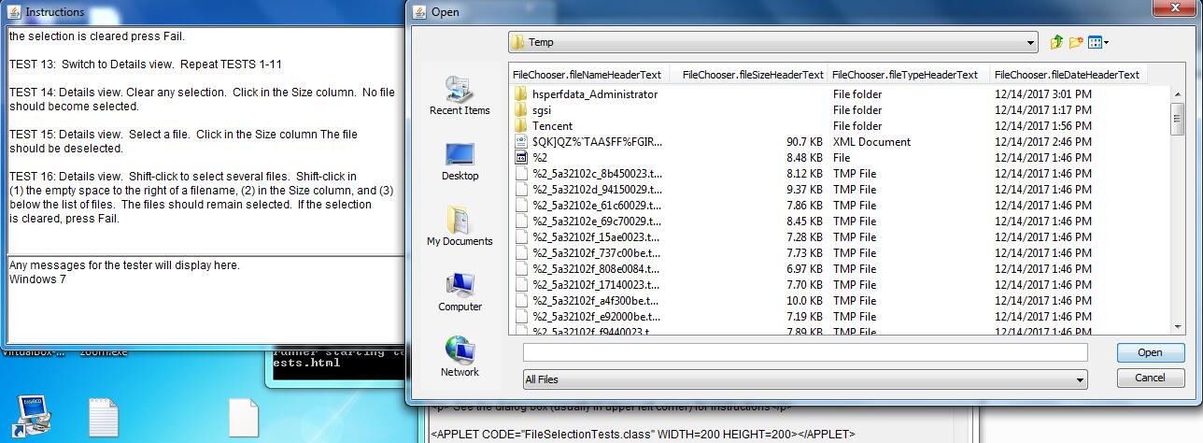Click the file name column header

pos(587,75)
